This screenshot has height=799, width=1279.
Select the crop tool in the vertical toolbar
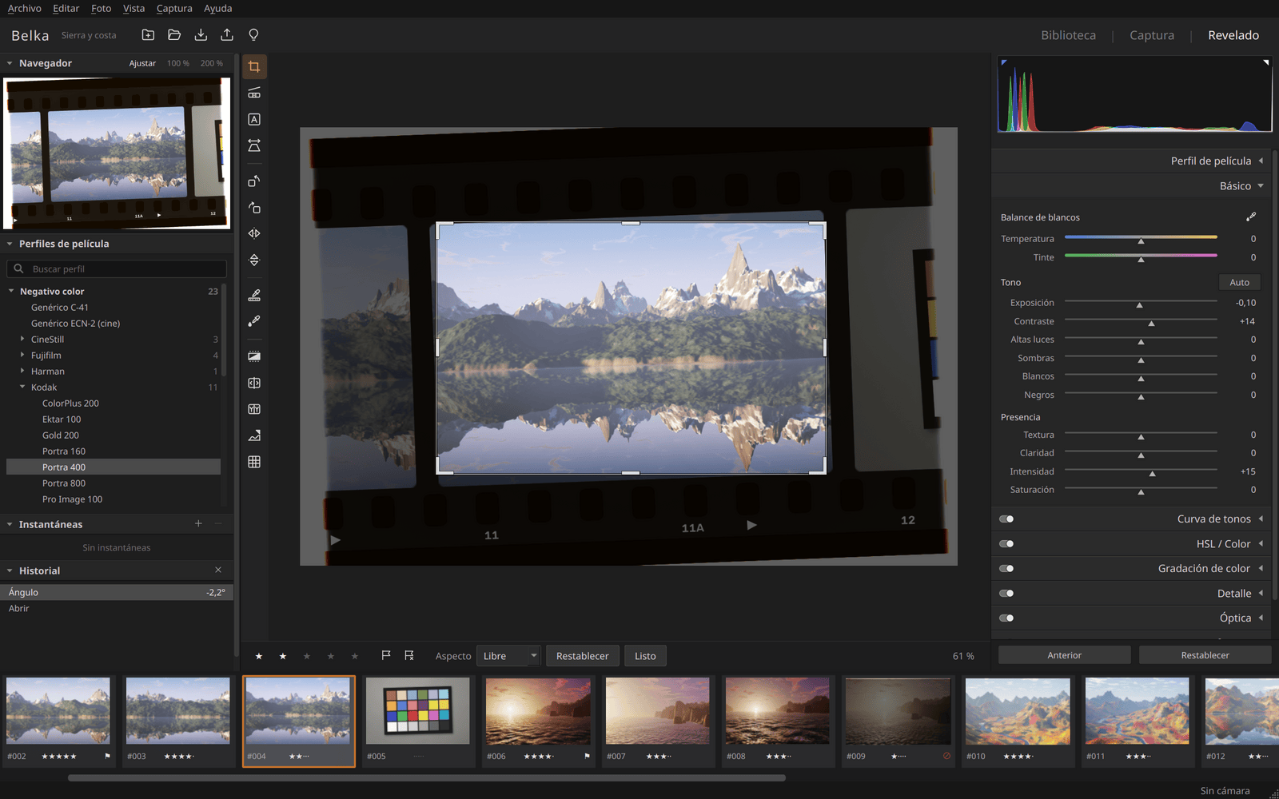click(254, 66)
